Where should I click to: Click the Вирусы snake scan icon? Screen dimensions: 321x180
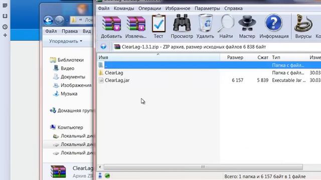[303, 23]
